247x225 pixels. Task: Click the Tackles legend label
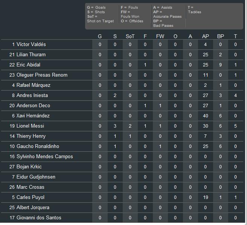[x=194, y=12]
